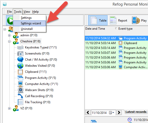Screen dimensions: 148x123
Task: Open Program Activity (5*/5) log
Action: tap(41, 78)
